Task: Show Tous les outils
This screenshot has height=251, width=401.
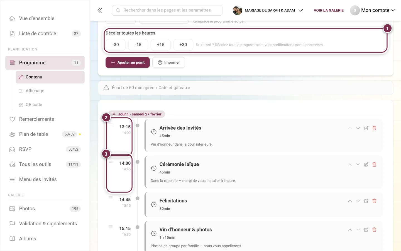Action: click(45, 164)
